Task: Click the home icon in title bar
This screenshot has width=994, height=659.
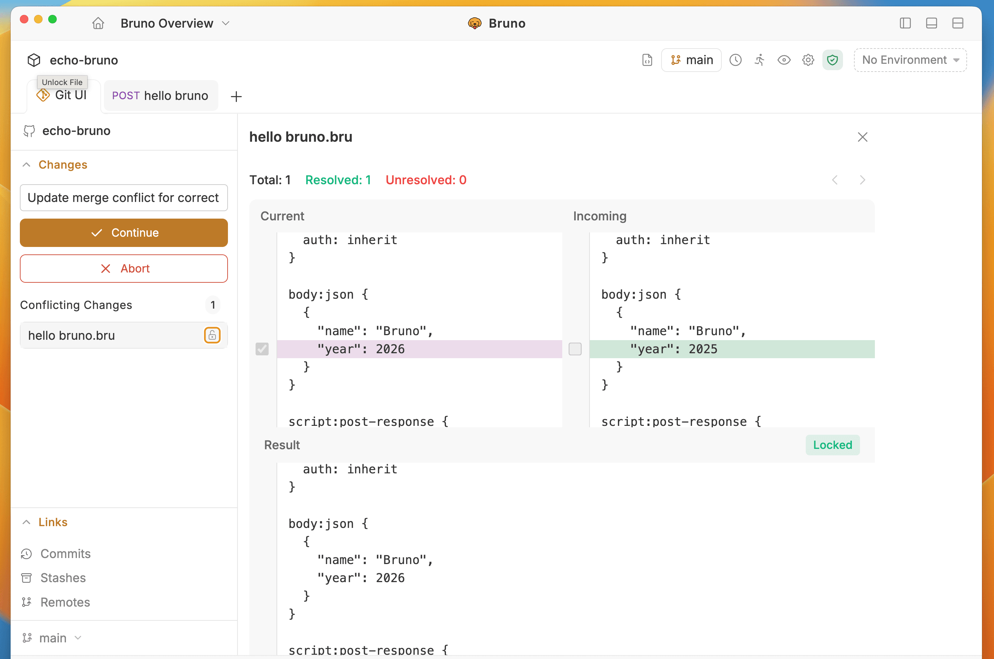Action: click(x=98, y=23)
